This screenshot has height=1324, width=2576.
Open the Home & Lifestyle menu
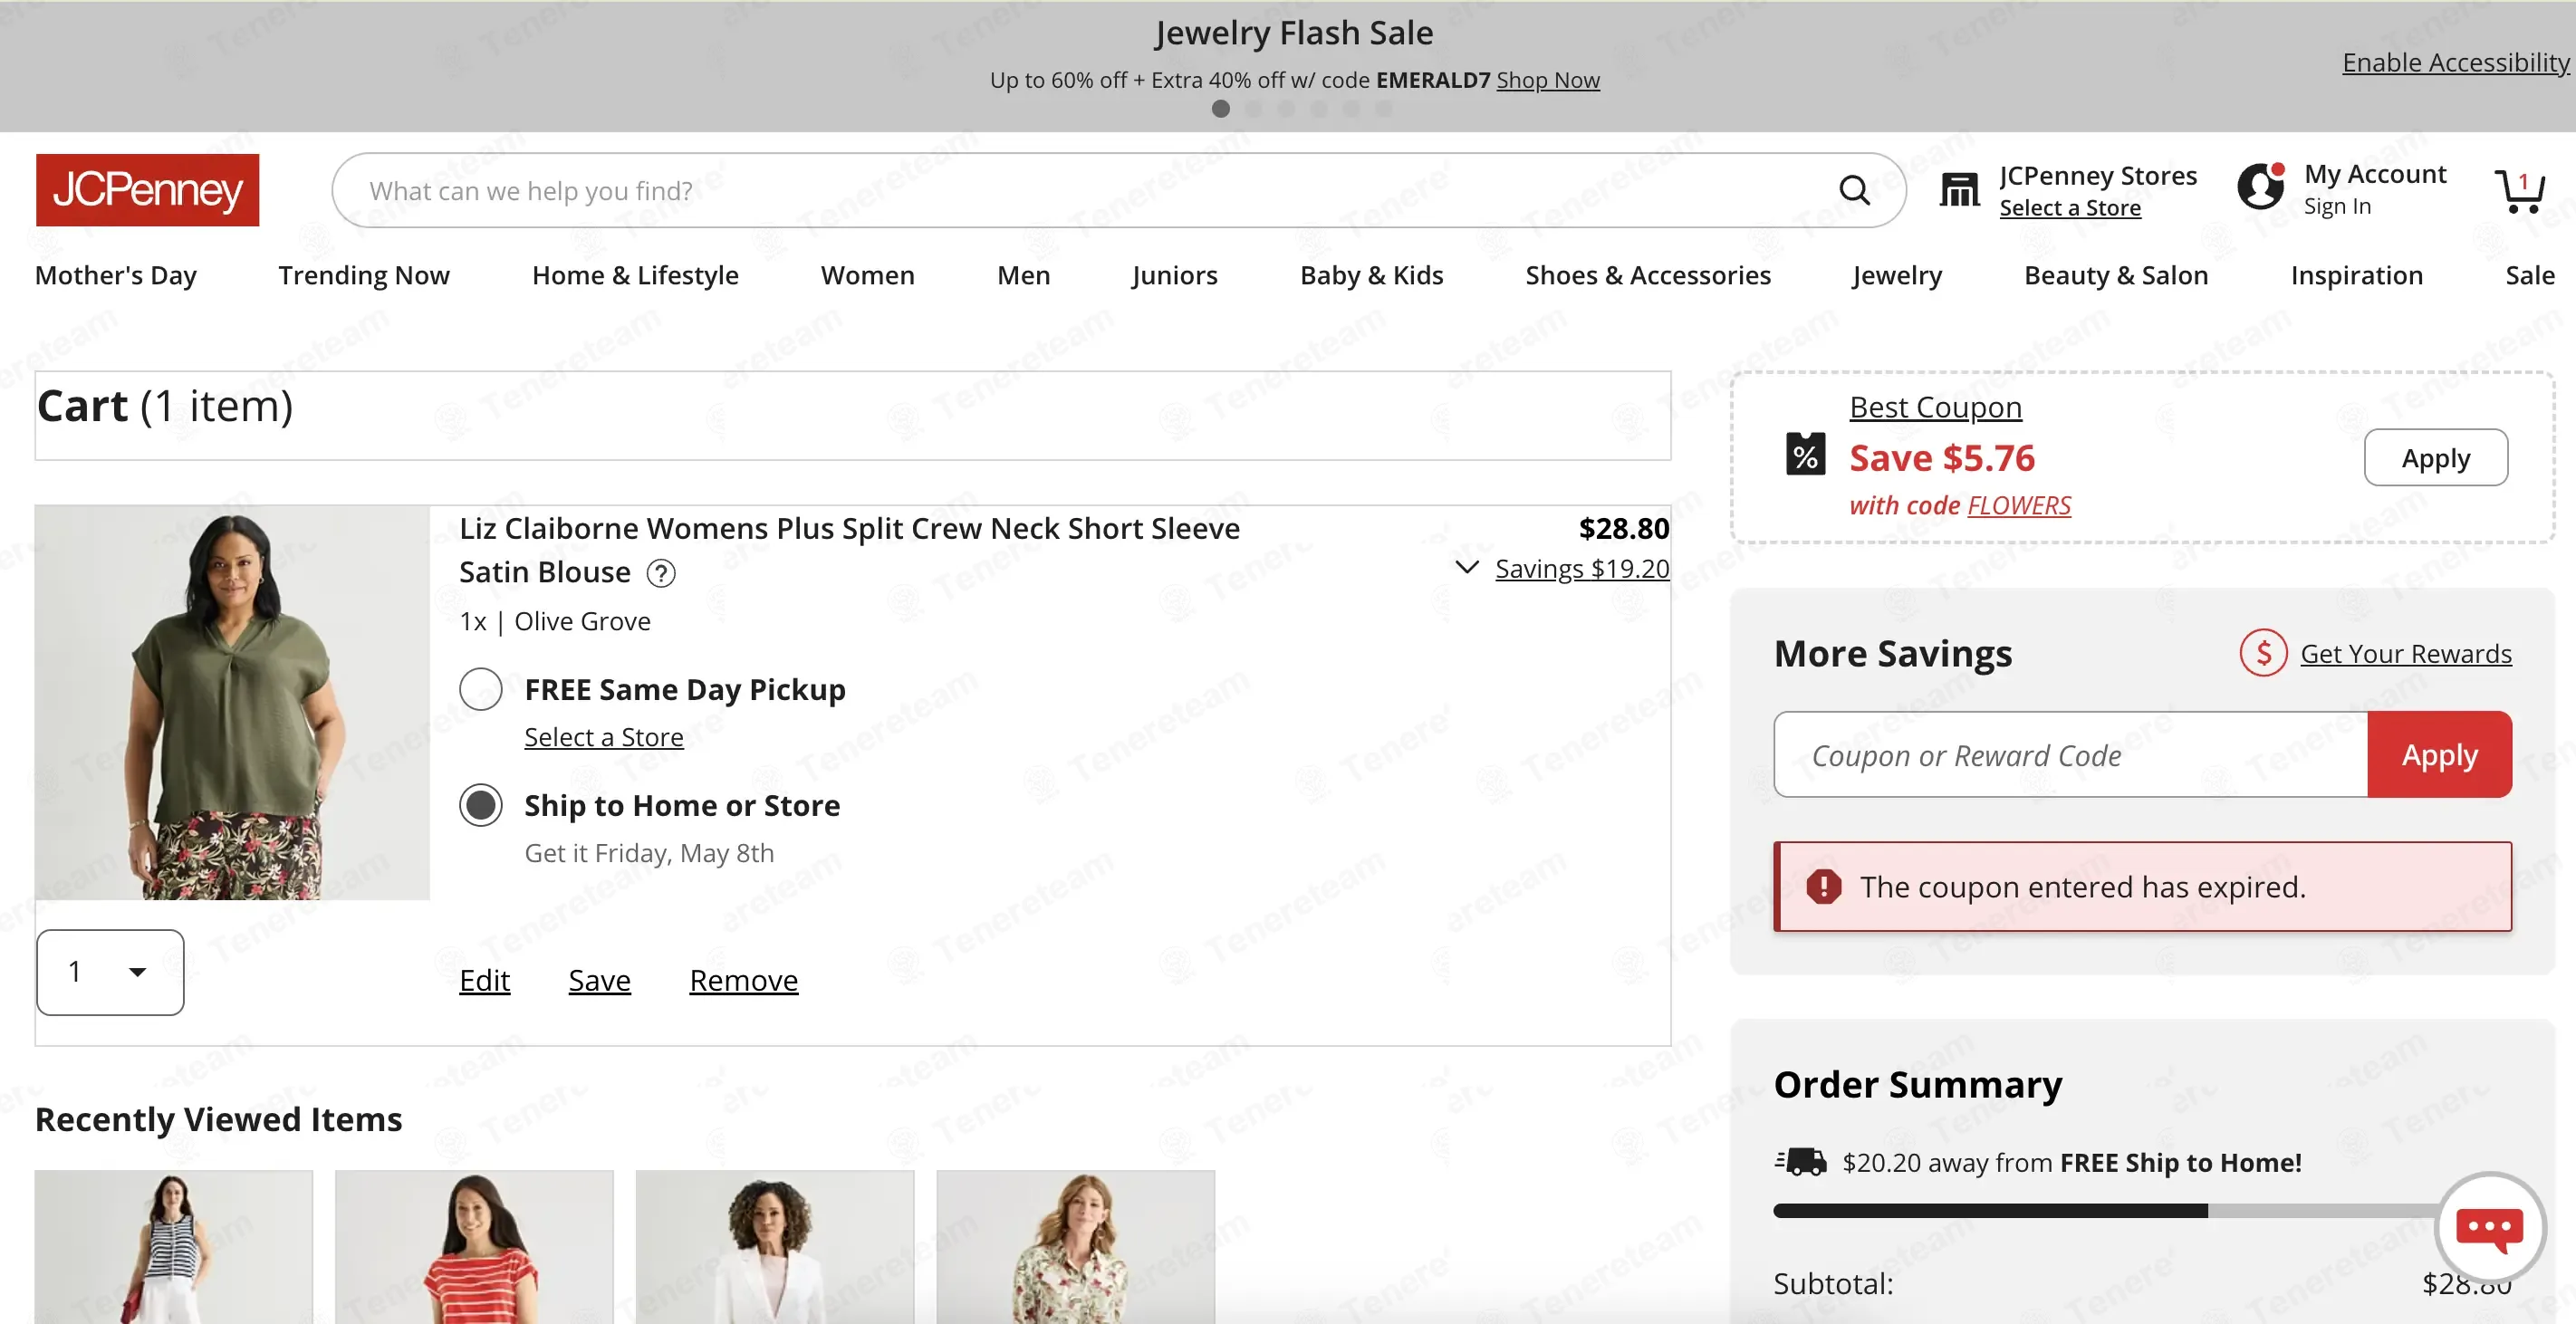tap(635, 275)
